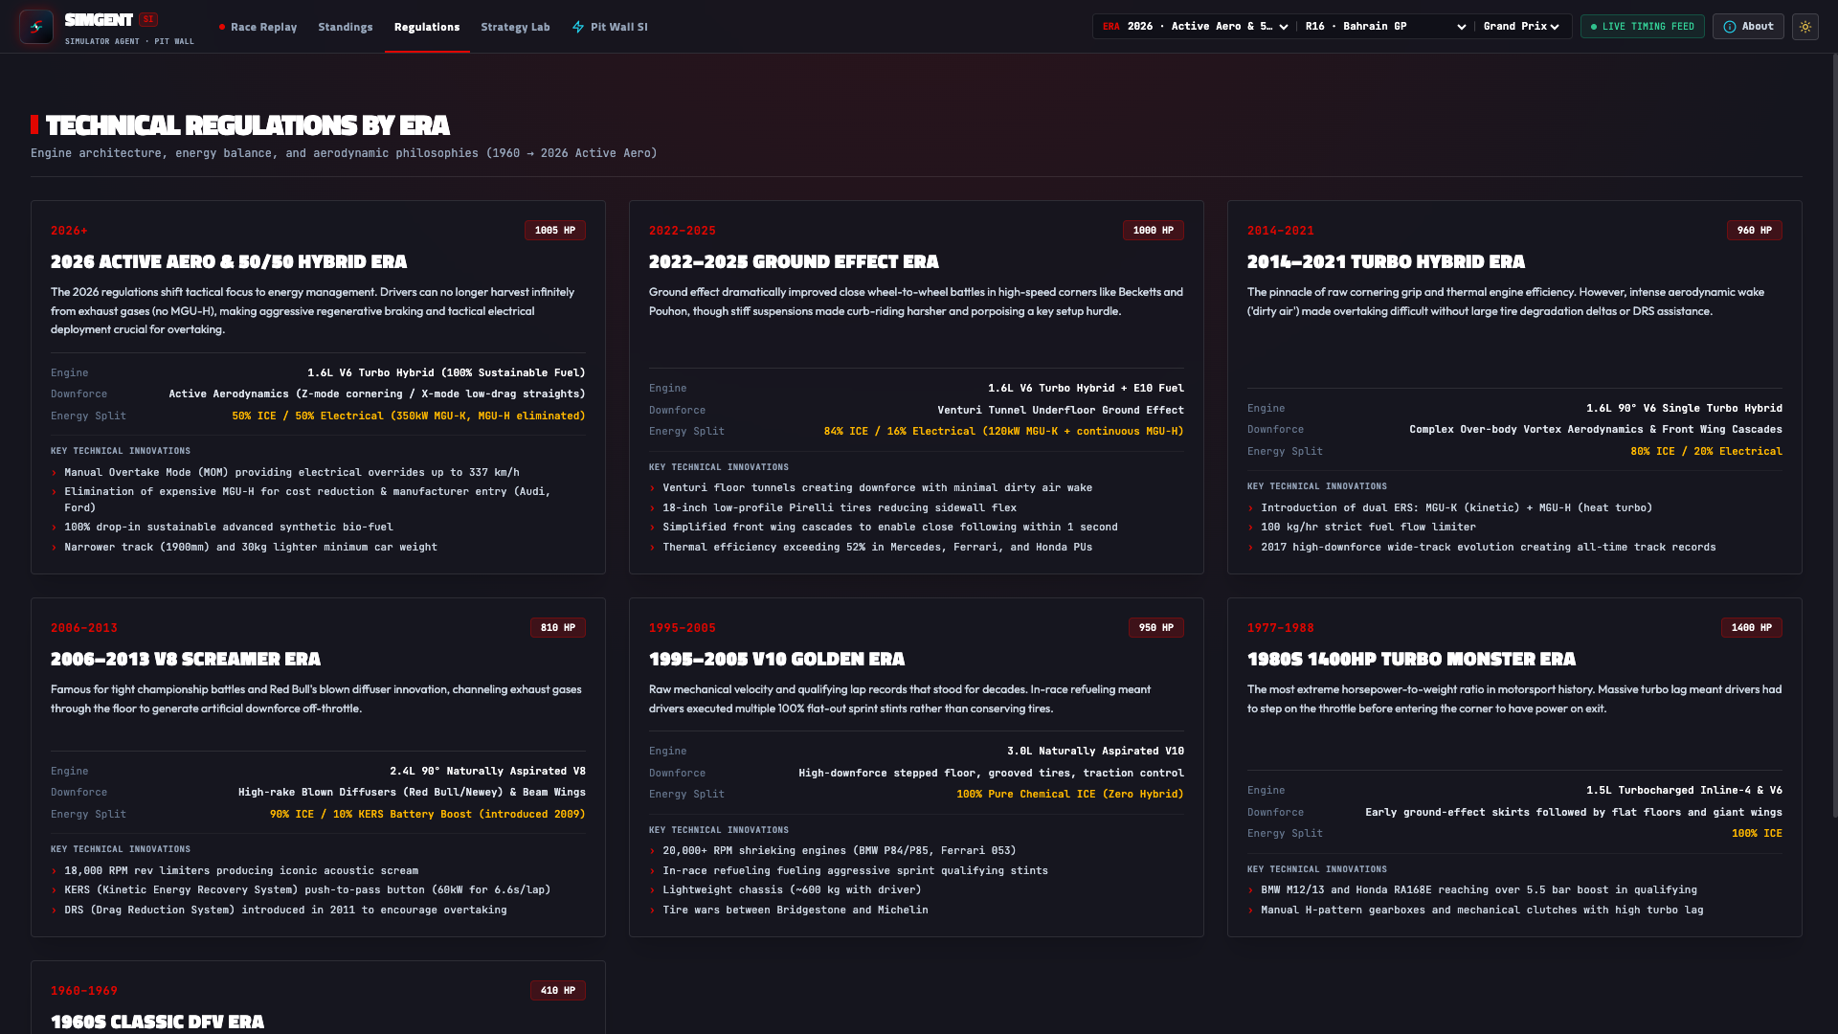Click the 960 HP badge

pyautogui.click(x=1755, y=231)
